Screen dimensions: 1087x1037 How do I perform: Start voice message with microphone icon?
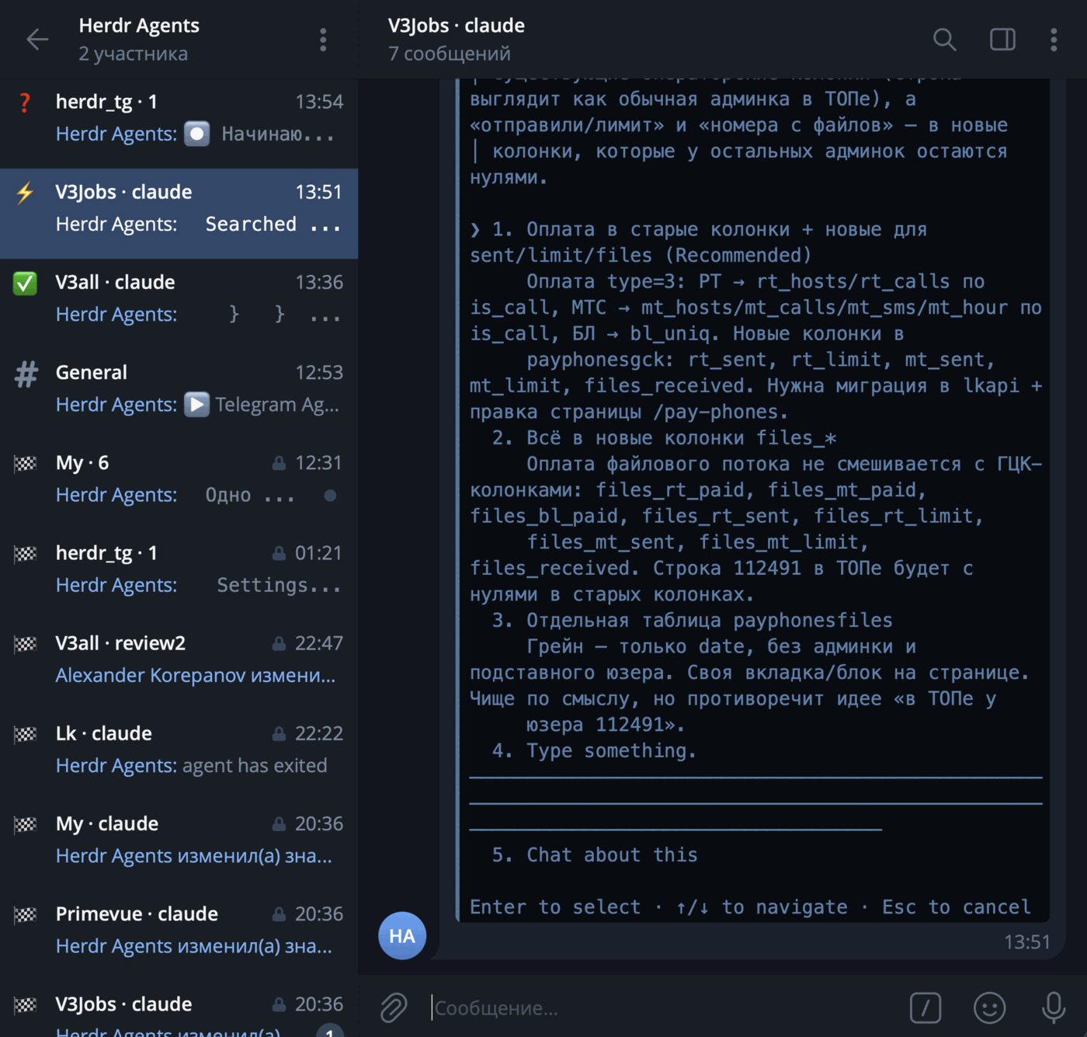tap(1054, 1007)
